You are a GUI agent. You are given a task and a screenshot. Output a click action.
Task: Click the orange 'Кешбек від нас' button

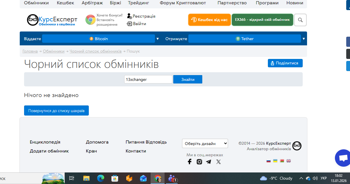coord(210,20)
